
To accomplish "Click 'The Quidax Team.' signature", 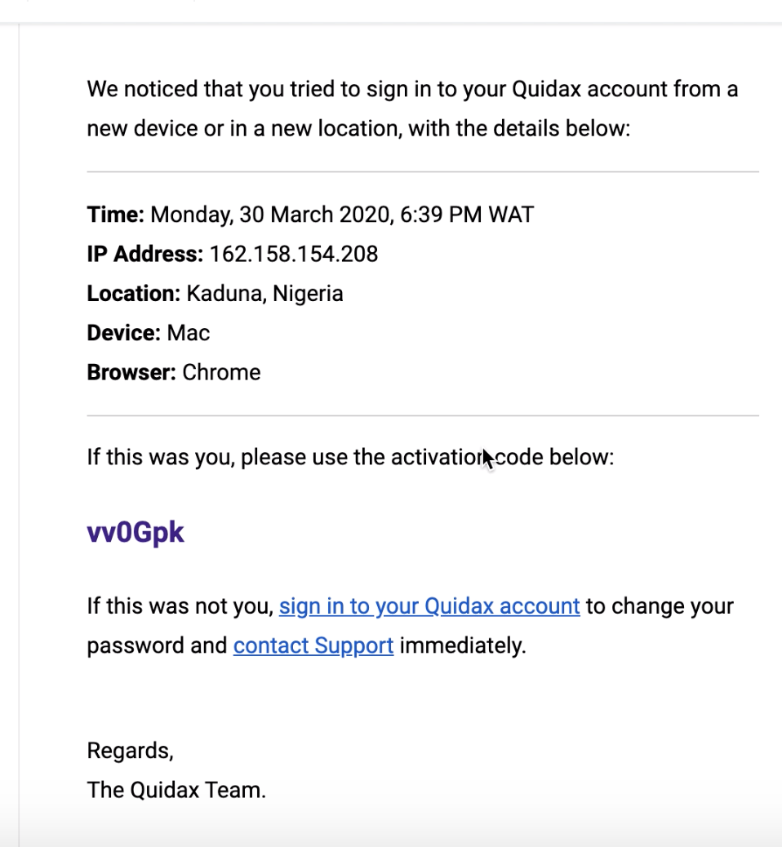I will click(176, 790).
